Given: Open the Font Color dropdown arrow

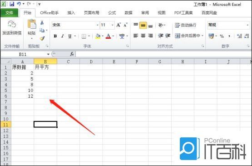Looking at the screenshot, I should tap(114, 36).
